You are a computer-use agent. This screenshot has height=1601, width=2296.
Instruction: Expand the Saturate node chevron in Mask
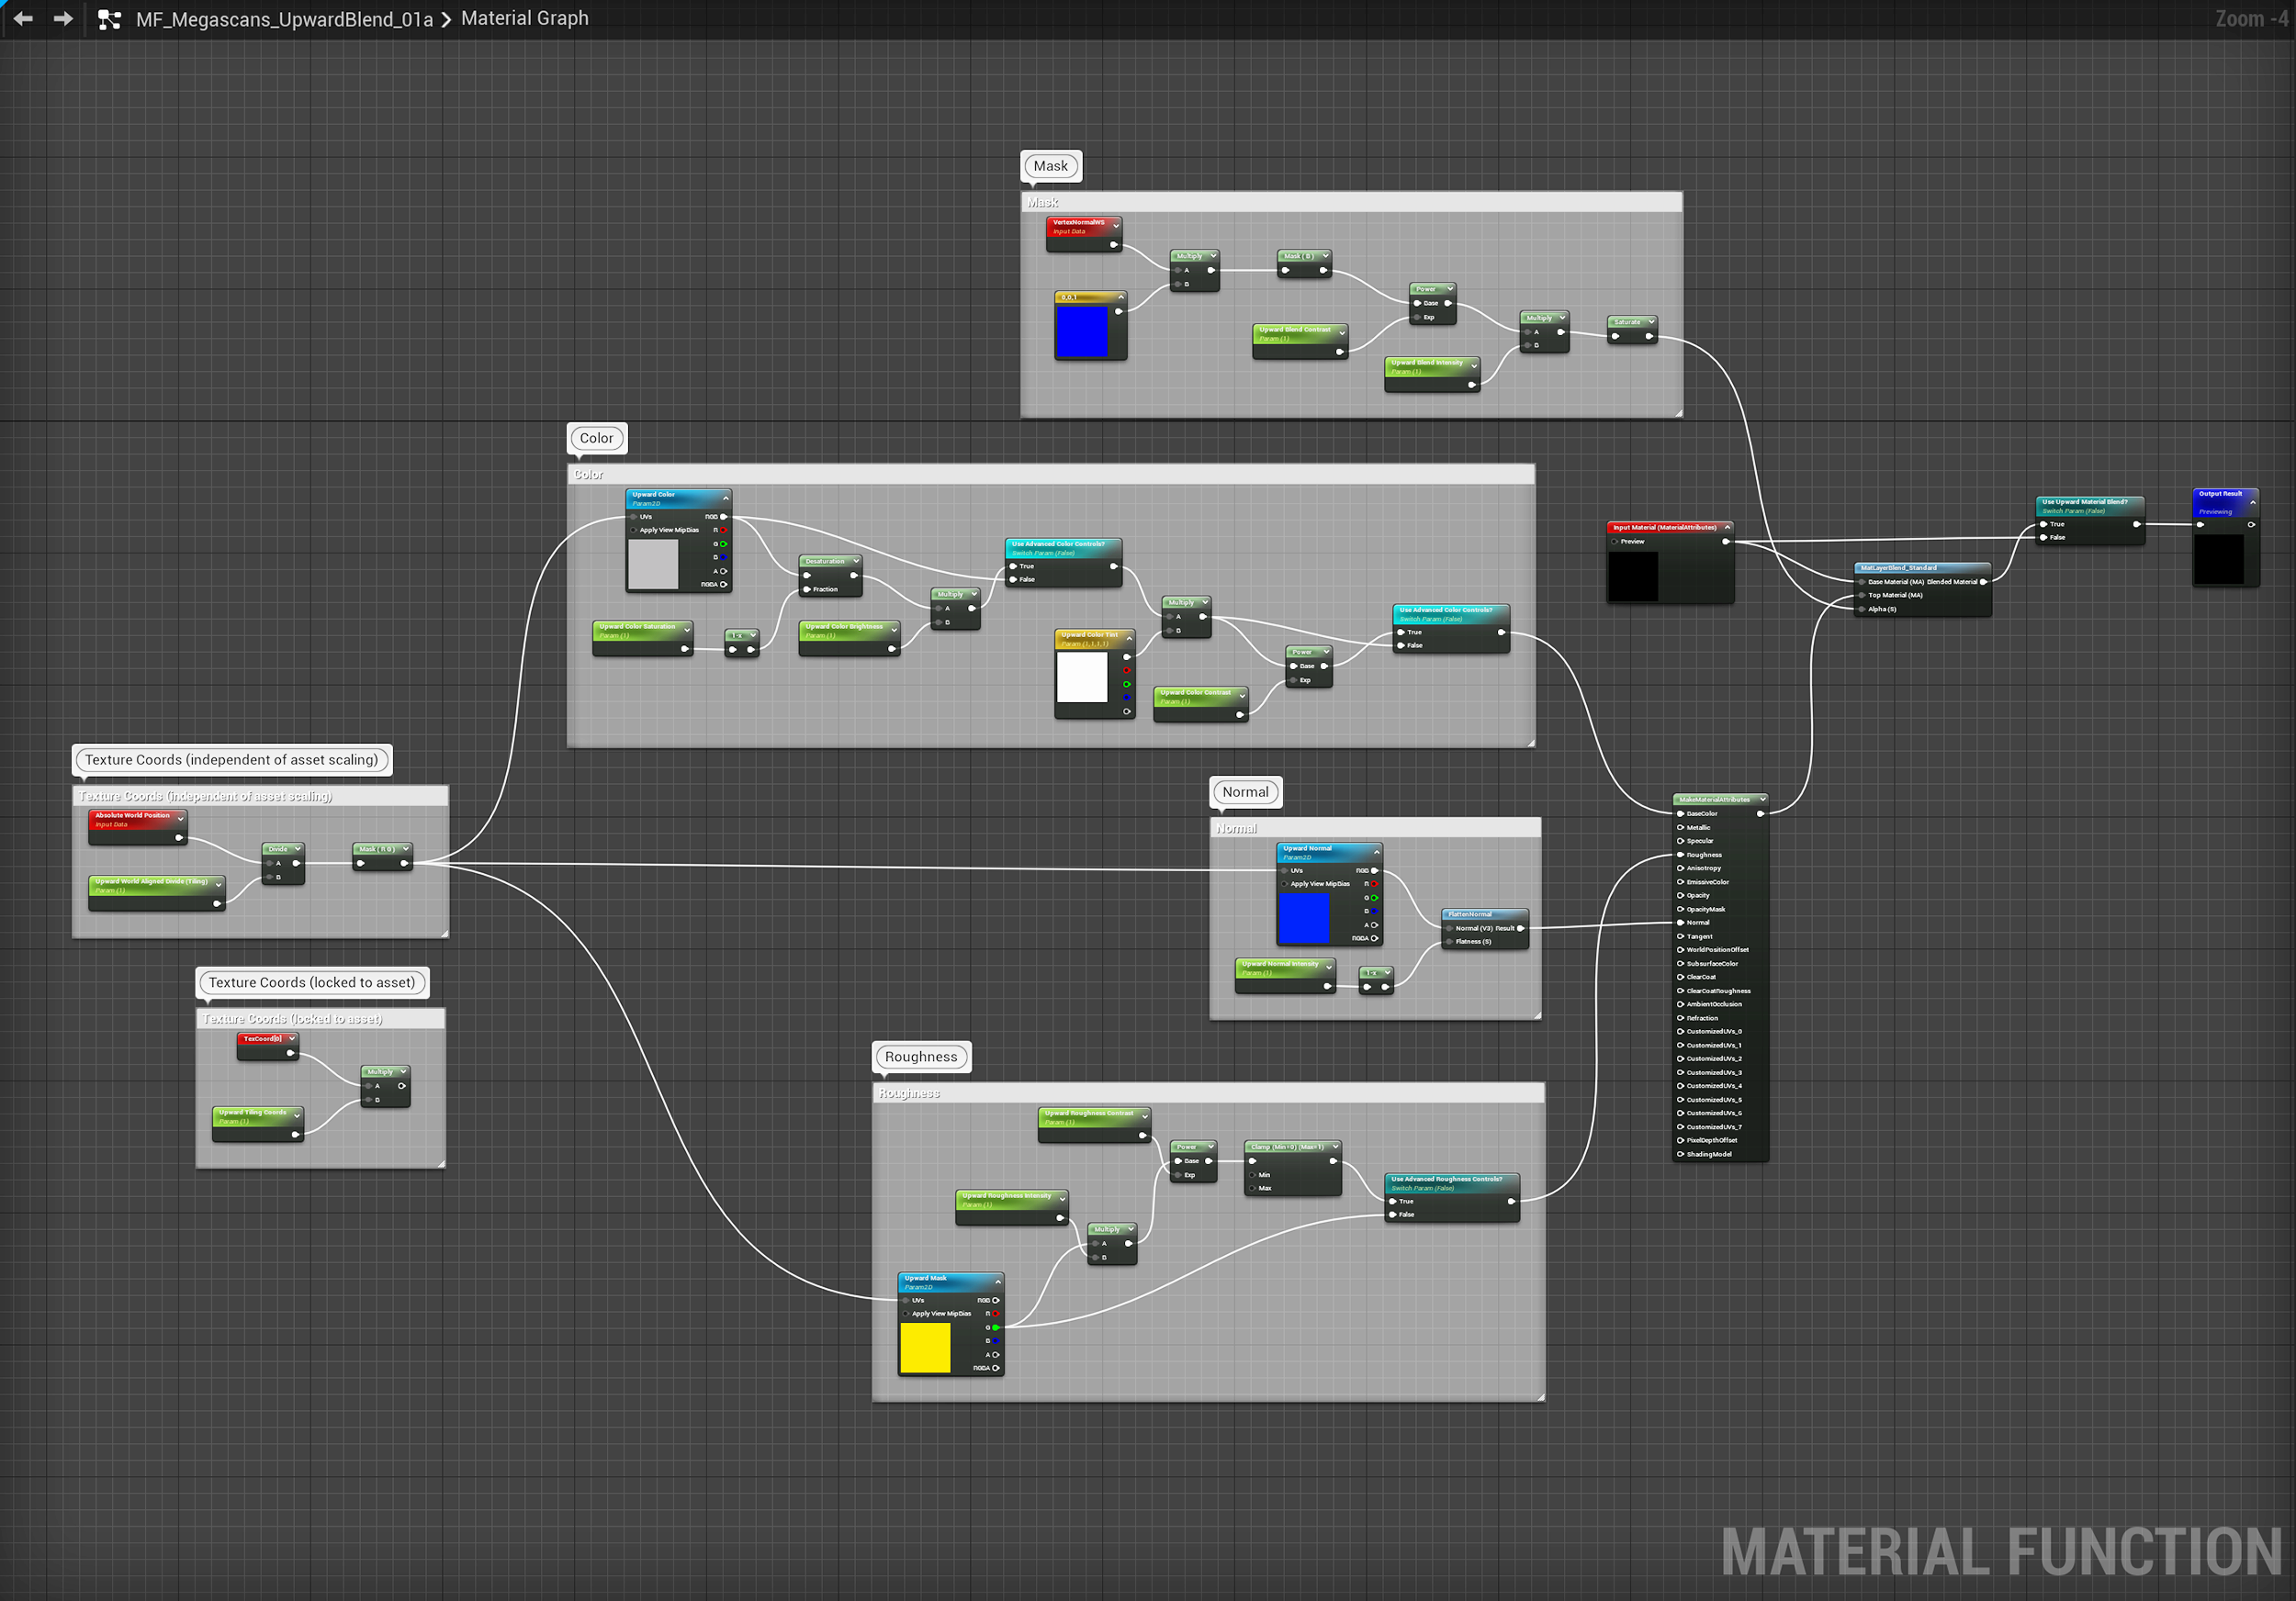pyautogui.click(x=1651, y=322)
